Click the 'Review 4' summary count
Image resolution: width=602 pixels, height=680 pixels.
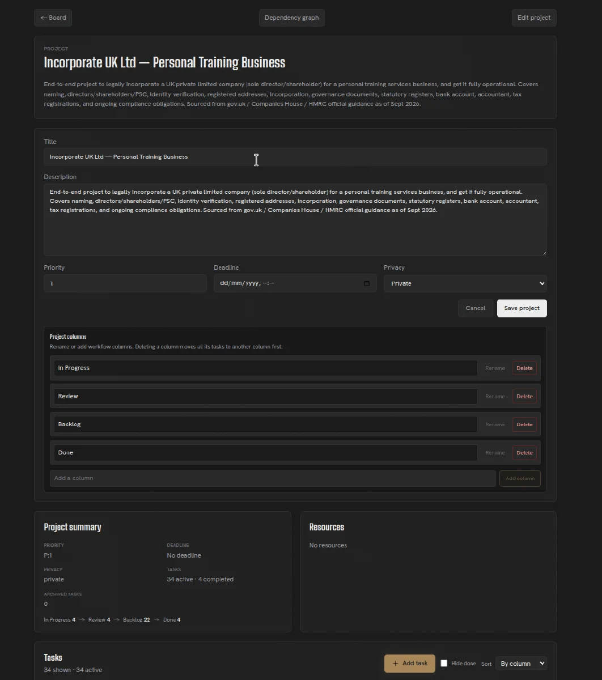click(x=99, y=620)
